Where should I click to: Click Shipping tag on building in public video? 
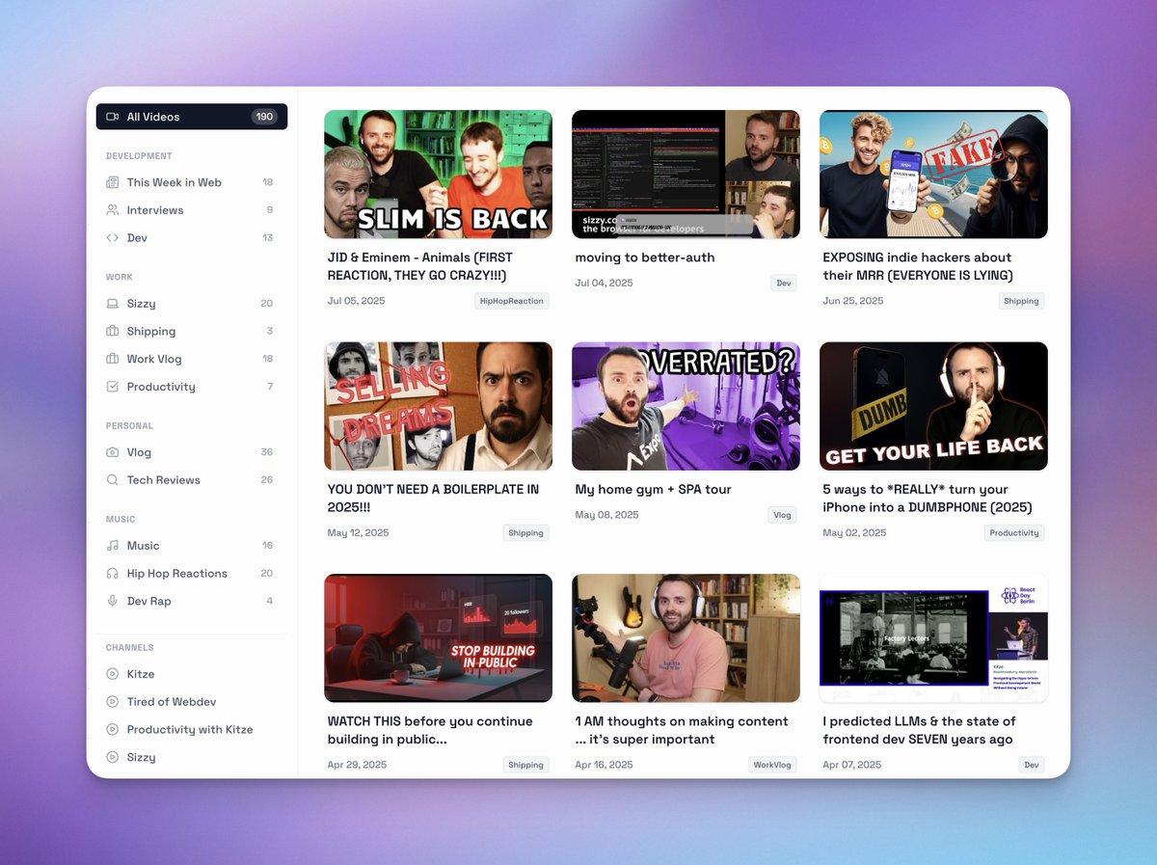[526, 765]
